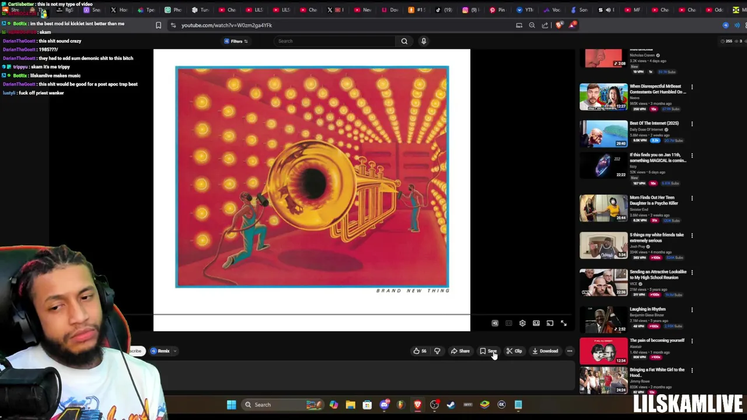Open Windows Start menu
The height and width of the screenshot is (420, 747).
point(232,405)
